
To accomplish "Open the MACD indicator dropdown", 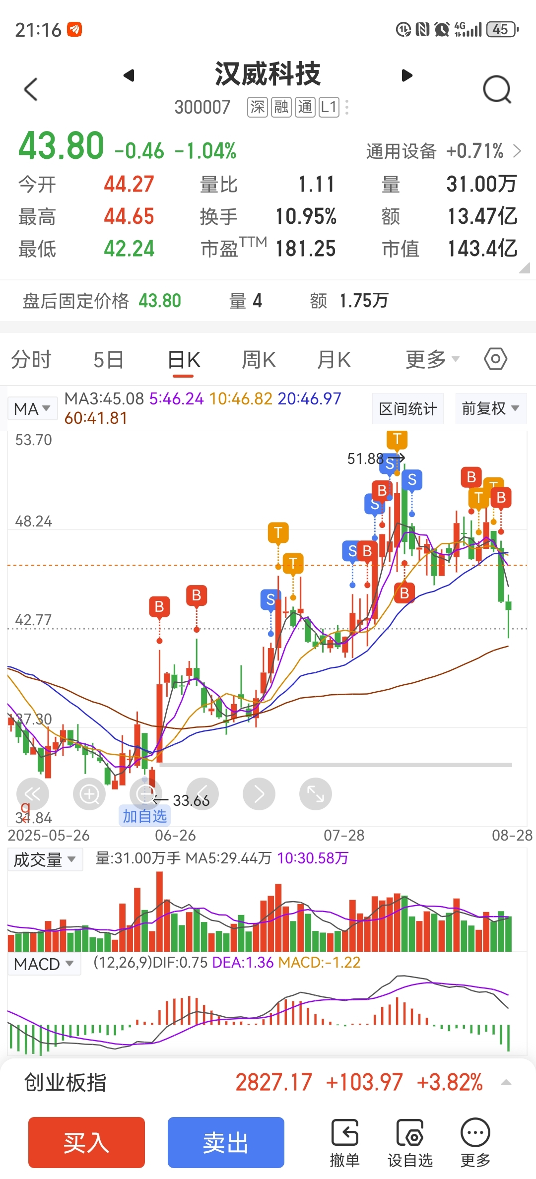I will 44,964.
